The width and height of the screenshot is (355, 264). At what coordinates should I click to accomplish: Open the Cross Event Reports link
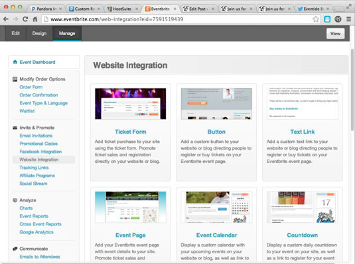[x=40, y=224]
